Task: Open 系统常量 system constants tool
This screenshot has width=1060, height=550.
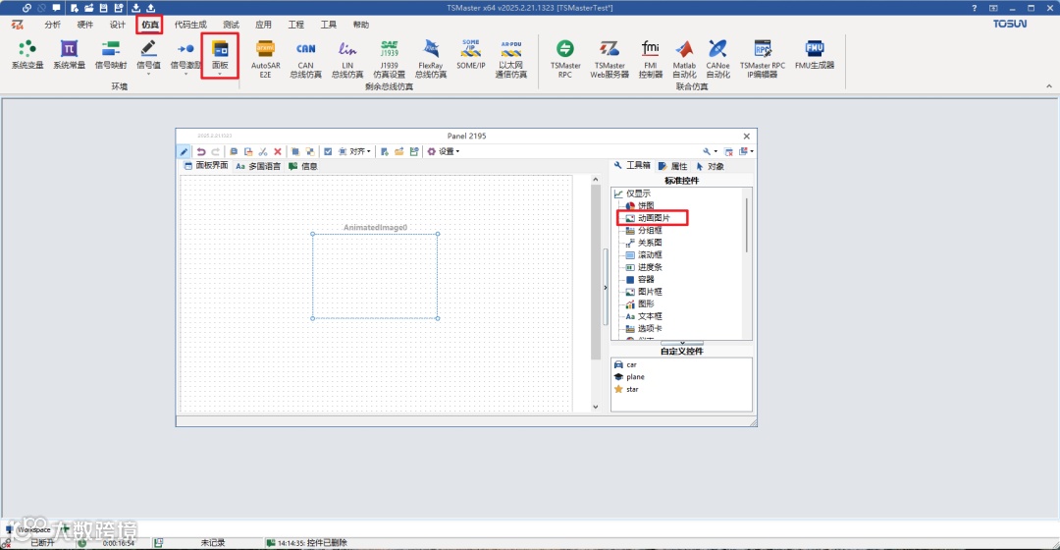Action: click(69, 55)
